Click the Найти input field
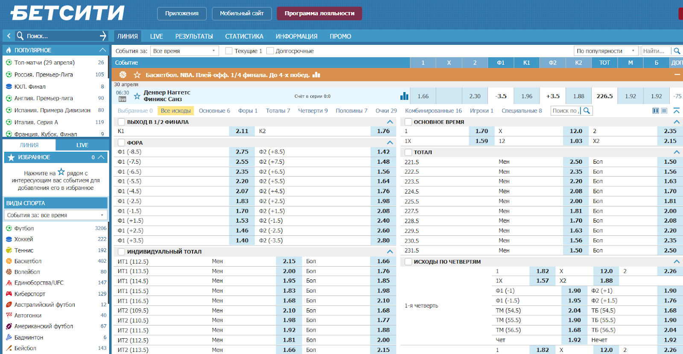The height and width of the screenshot is (354, 683). click(657, 51)
